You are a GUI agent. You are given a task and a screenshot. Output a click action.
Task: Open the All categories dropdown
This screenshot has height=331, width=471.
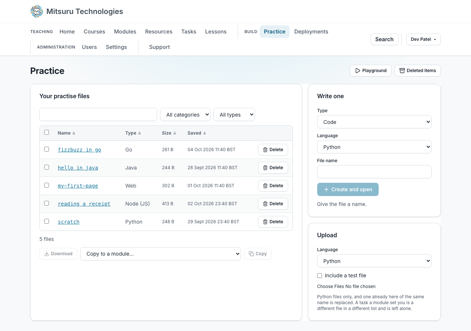pos(185,114)
